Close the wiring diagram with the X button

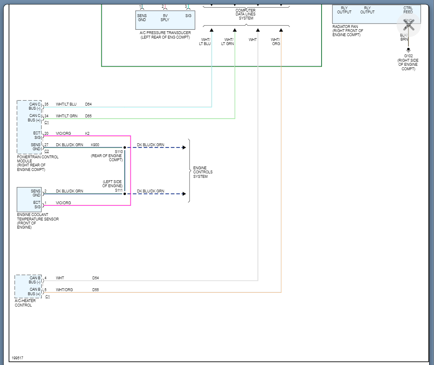coord(408,25)
